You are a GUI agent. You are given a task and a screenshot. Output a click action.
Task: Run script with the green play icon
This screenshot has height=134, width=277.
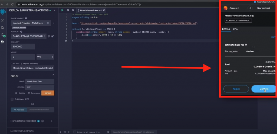pos(62,11)
